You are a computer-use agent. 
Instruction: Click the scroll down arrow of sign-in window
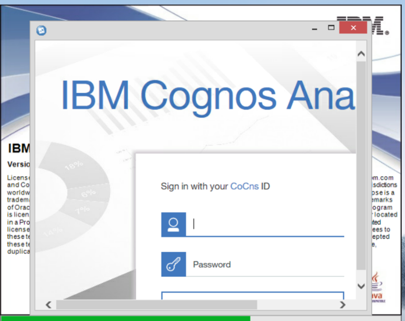pos(361,286)
